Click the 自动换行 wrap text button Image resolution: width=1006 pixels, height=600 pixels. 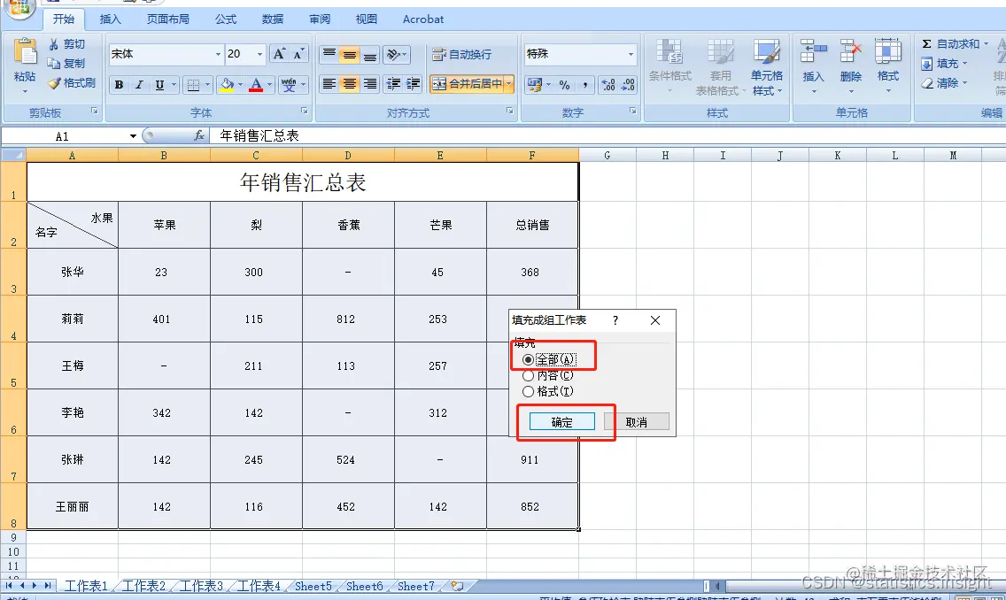[x=462, y=55]
